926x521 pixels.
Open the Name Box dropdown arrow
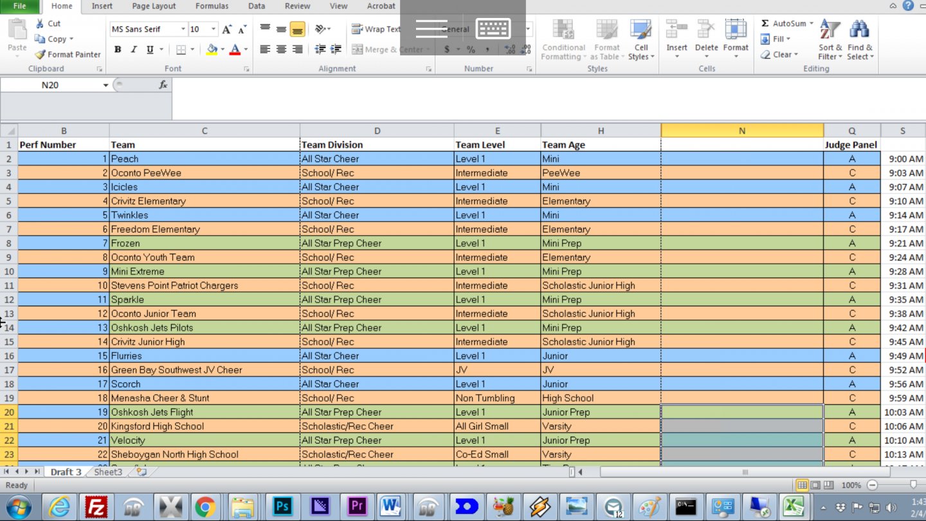click(105, 85)
